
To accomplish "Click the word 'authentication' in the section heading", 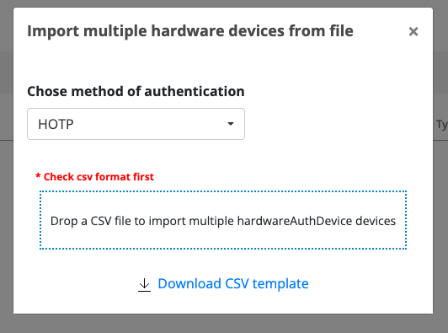I will click(195, 92).
